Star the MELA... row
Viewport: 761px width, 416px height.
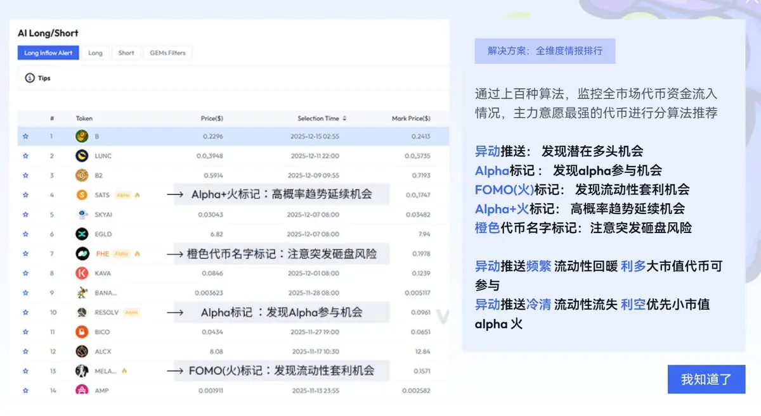25,371
